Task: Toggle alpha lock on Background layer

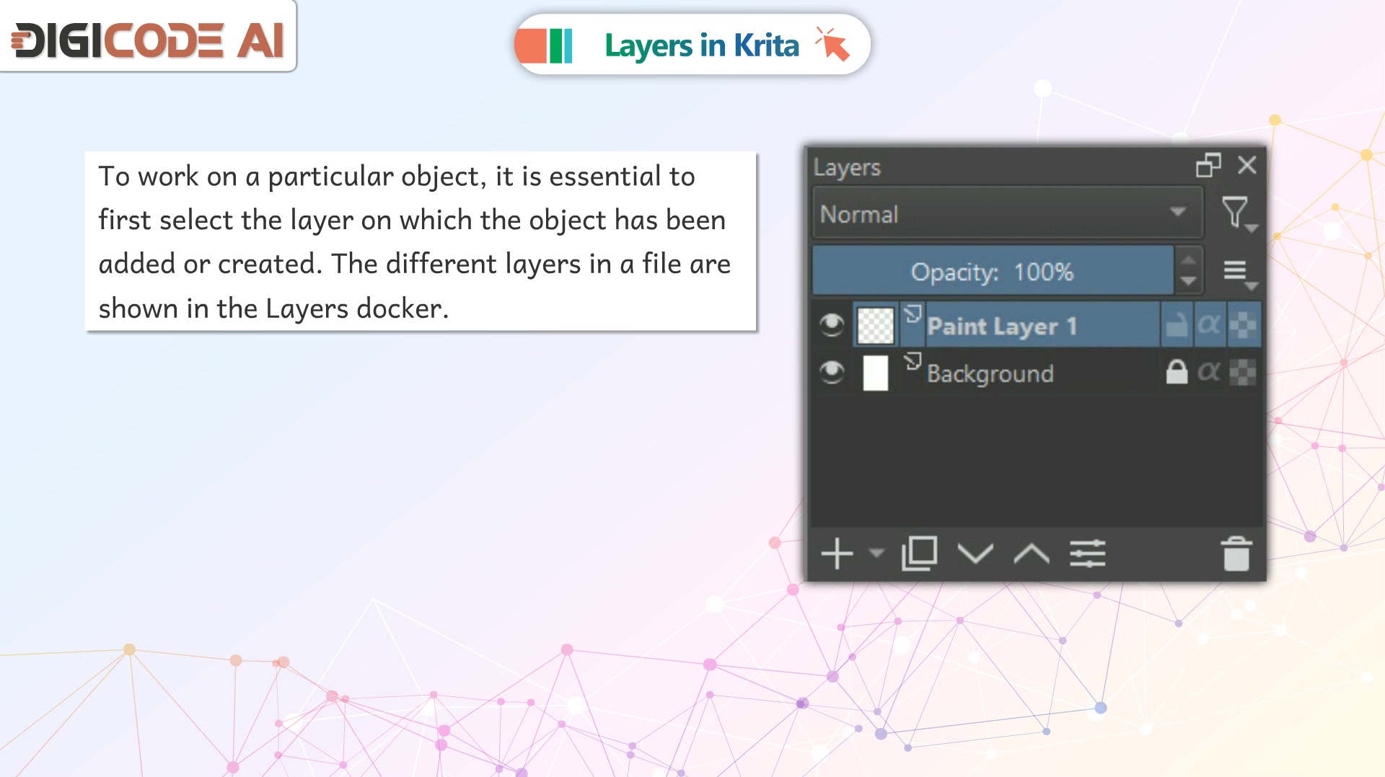Action: (1243, 372)
